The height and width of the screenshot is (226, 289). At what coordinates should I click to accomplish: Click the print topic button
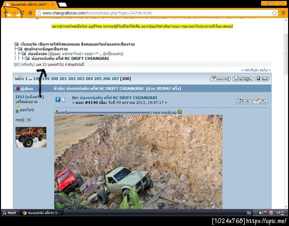click(262, 79)
